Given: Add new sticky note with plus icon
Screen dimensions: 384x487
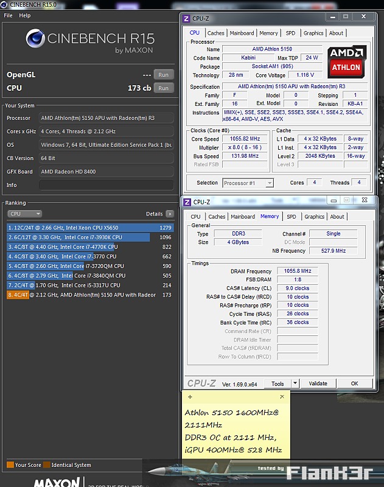Looking at the screenshot, I should pos(190,397).
